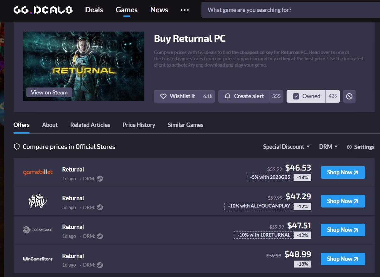This screenshot has height=277, width=380.
Task: Click Returnal title in DreamGame row
Action: (x=73, y=227)
